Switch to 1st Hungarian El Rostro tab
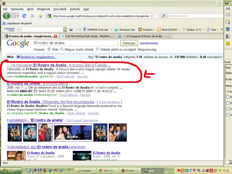 [x=144, y=36]
